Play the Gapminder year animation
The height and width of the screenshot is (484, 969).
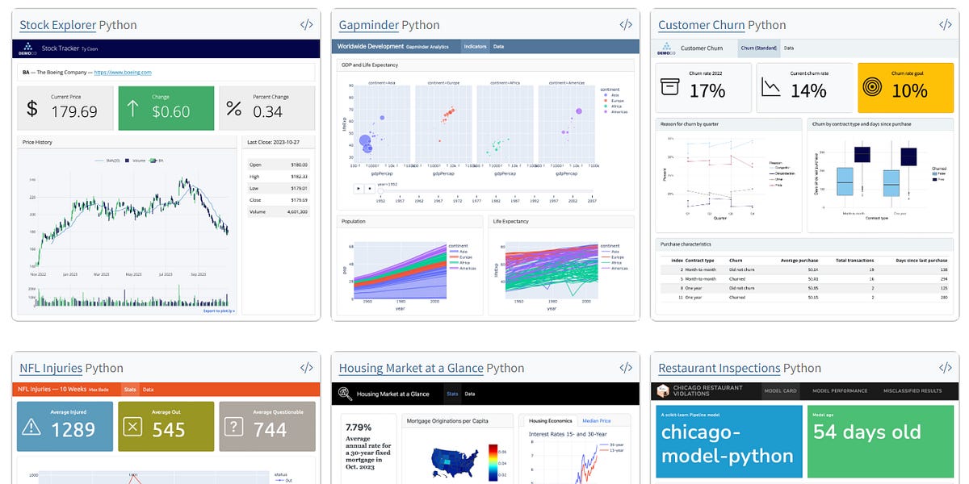(358, 188)
